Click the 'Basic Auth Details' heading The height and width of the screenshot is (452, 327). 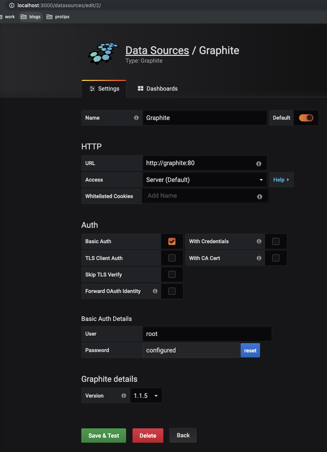(x=107, y=319)
